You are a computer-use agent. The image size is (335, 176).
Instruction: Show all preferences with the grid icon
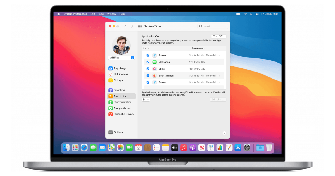point(140,26)
